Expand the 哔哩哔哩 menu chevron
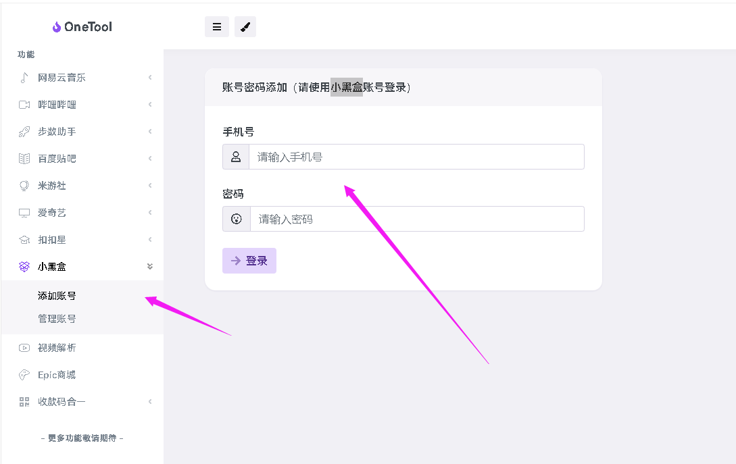736x464 pixels. pos(150,105)
